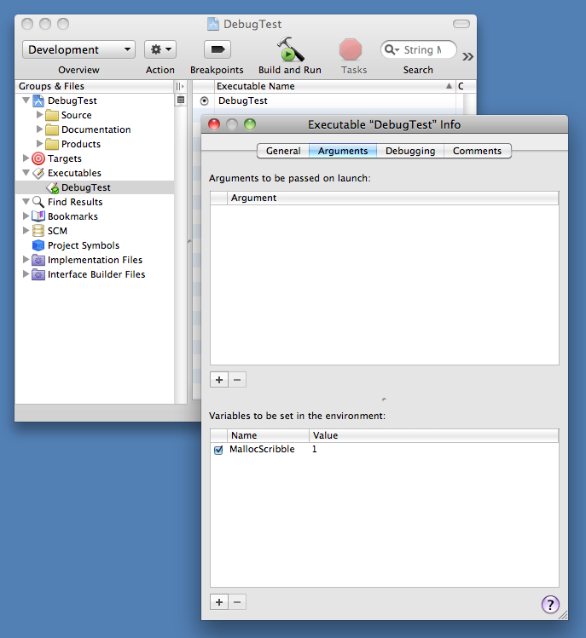Uncheck the MallocScribble environment variable
The width and height of the screenshot is (586, 638).
coord(218,450)
